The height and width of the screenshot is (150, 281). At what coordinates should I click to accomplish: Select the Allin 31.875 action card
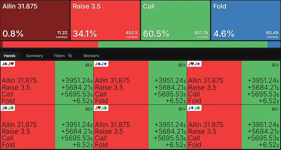(35, 20)
